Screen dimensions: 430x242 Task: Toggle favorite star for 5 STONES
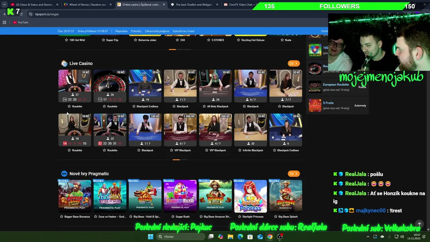click(x=209, y=40)
